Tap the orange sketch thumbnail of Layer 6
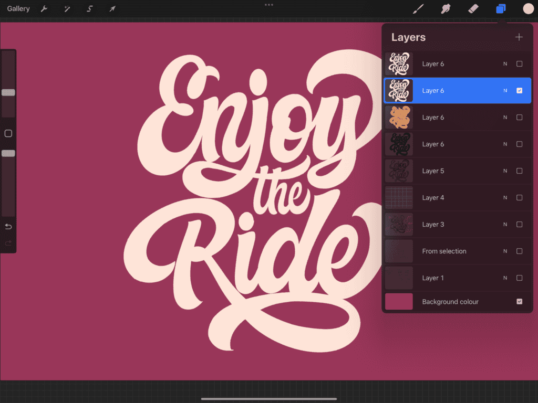Screen dimensions: 538x403 click(399, 117)
